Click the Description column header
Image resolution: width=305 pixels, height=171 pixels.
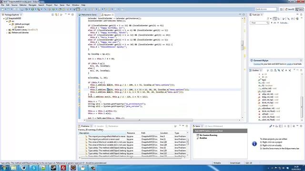(102, 133)
